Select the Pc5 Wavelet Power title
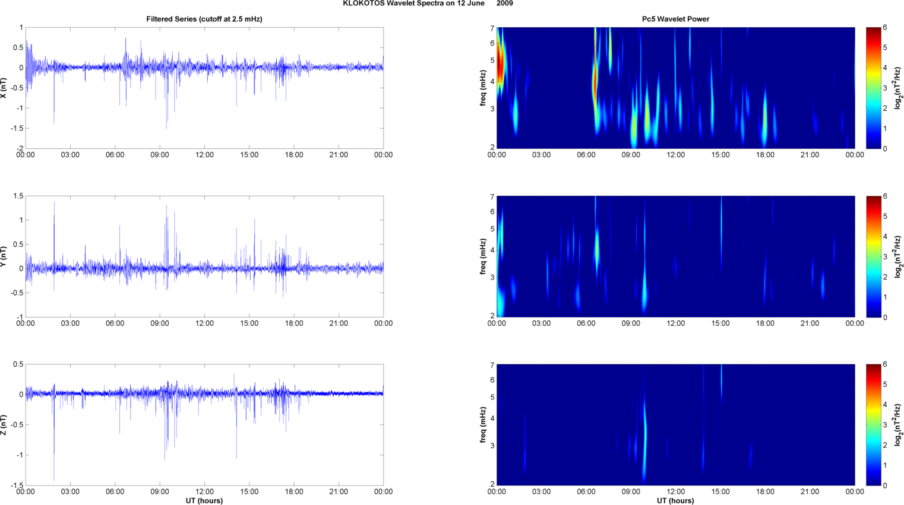Viewport: 904px width, 505px height. [675, 19]
